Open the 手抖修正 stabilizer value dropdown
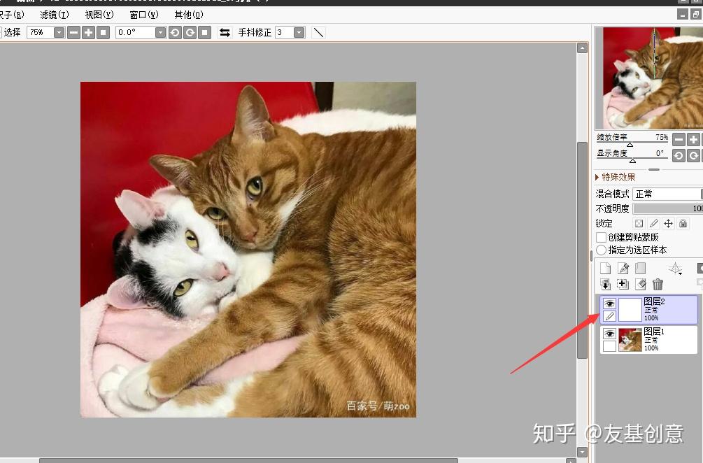Viewport: 703px width, 463px height. point(299,33)
